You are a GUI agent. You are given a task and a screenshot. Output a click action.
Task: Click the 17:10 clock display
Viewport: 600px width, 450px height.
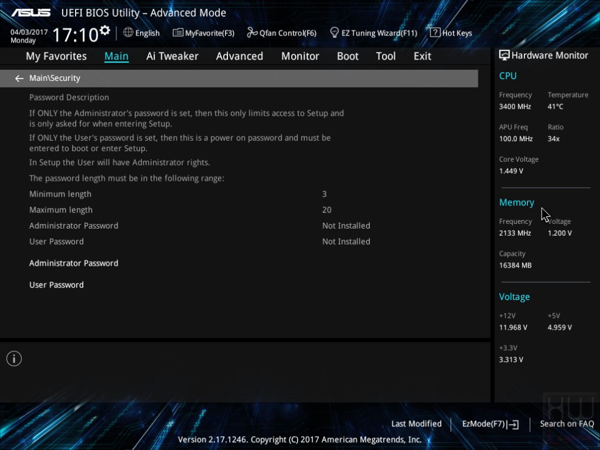(76, 35)
